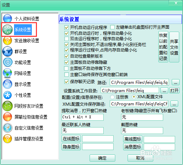
Task: Click 老板键 hotkey field
Action: pos(142,117)
